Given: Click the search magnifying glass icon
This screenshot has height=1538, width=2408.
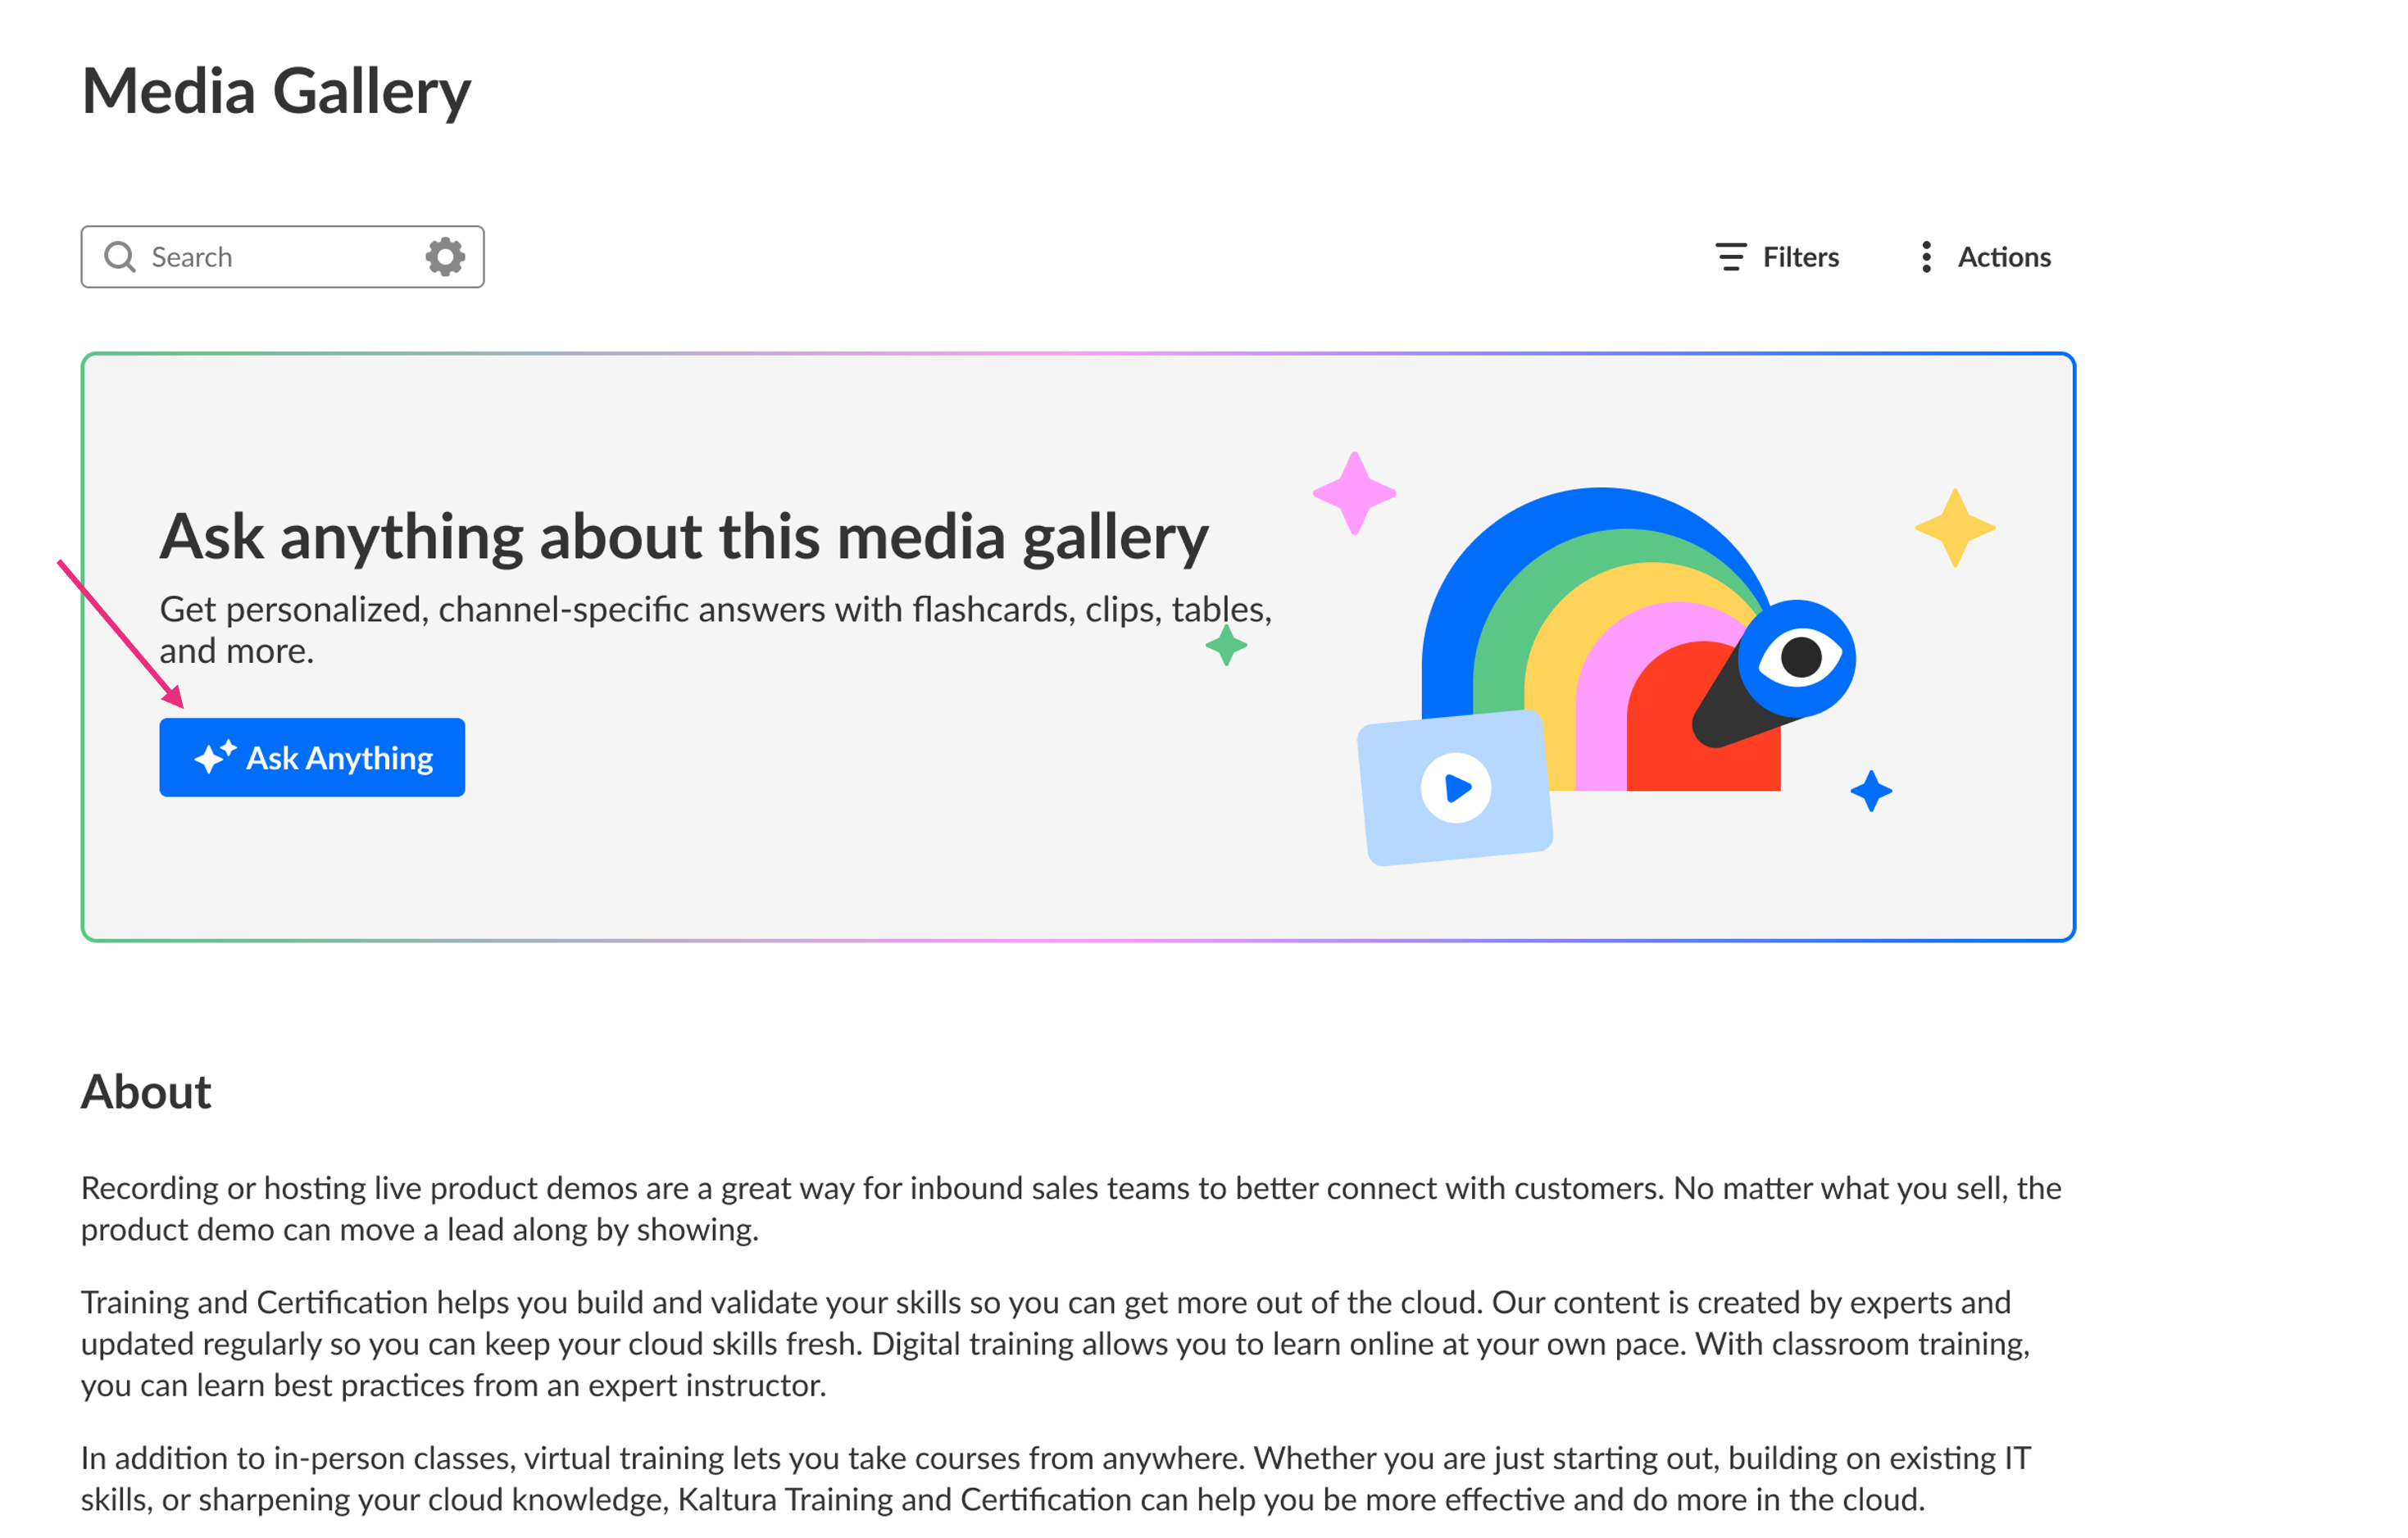Looking at the screenshot, I should pos(120,257).
